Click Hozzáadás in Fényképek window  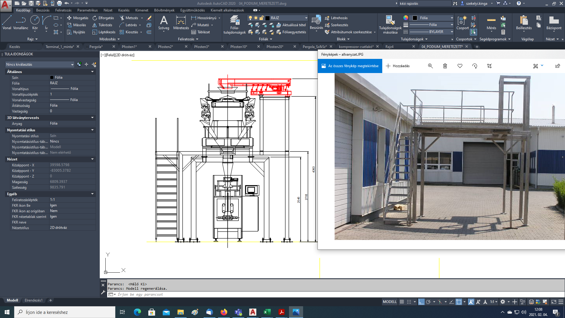click(x=398, y=66)
